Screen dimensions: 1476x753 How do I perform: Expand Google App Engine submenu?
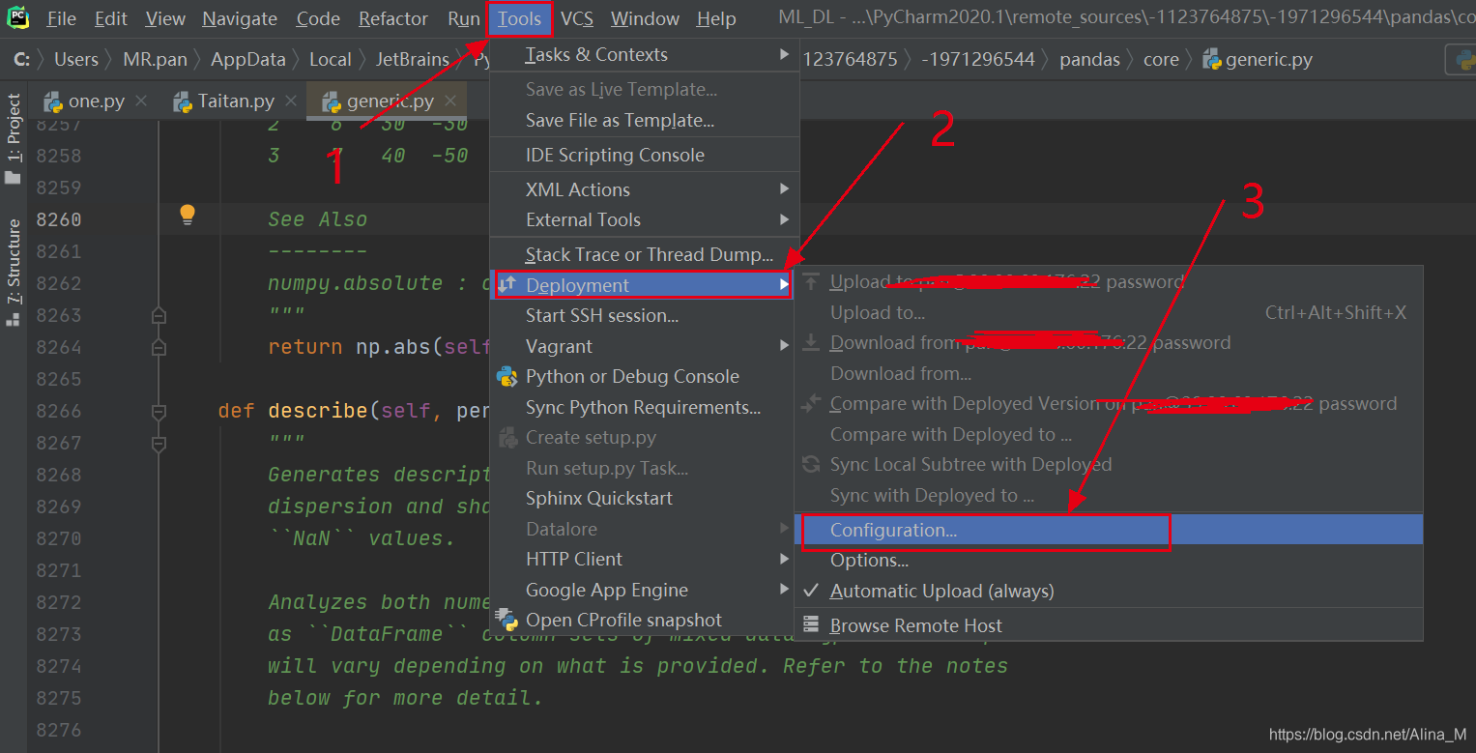coord(644,590)
